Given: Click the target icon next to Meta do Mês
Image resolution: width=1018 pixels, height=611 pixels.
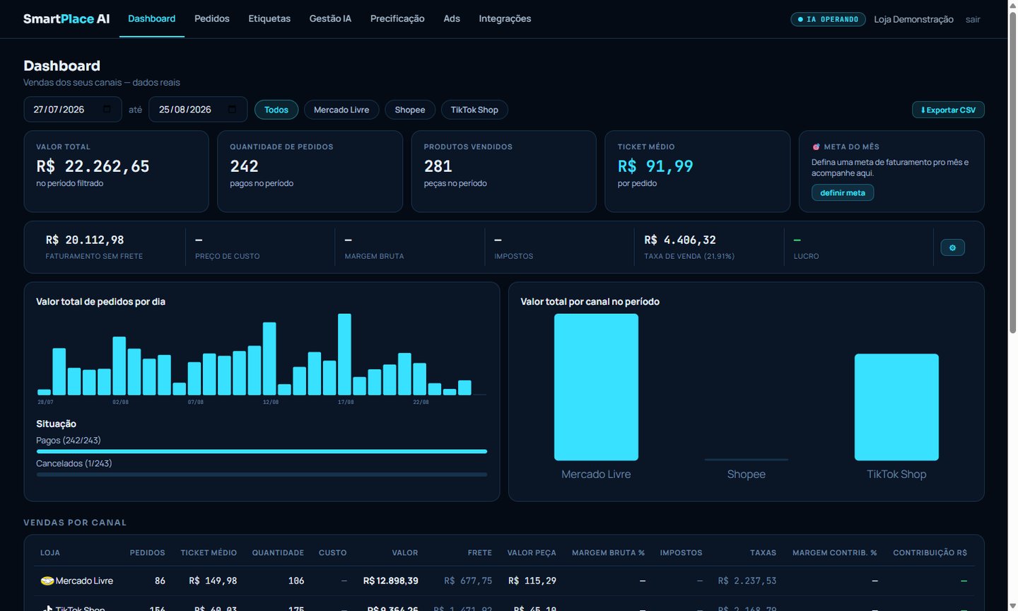Looking at the screenshot, I should tap(817, 146).
